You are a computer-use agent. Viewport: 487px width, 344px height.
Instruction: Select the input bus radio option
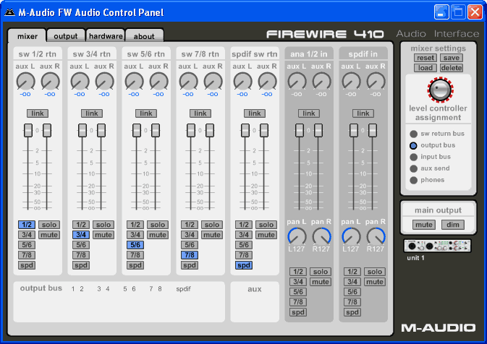point(413,157)
